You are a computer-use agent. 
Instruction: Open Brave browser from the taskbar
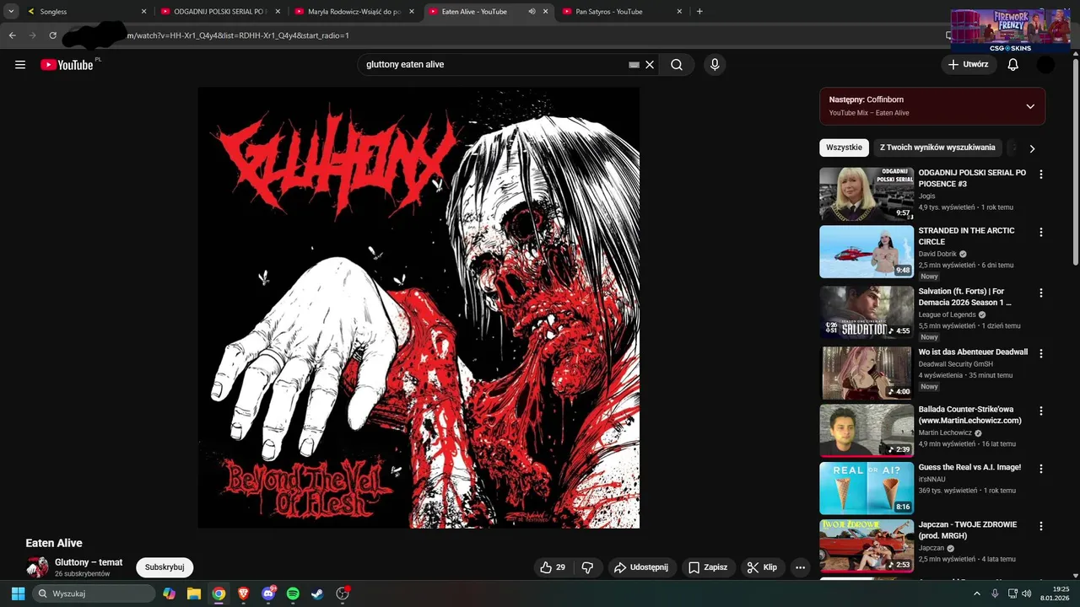tap(244, 594)
